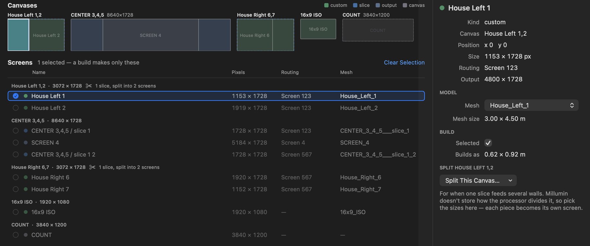The width and height of the screenshot is (590, 246).
Task: Select House Right 6 selection circle
Action: (15, 177)
